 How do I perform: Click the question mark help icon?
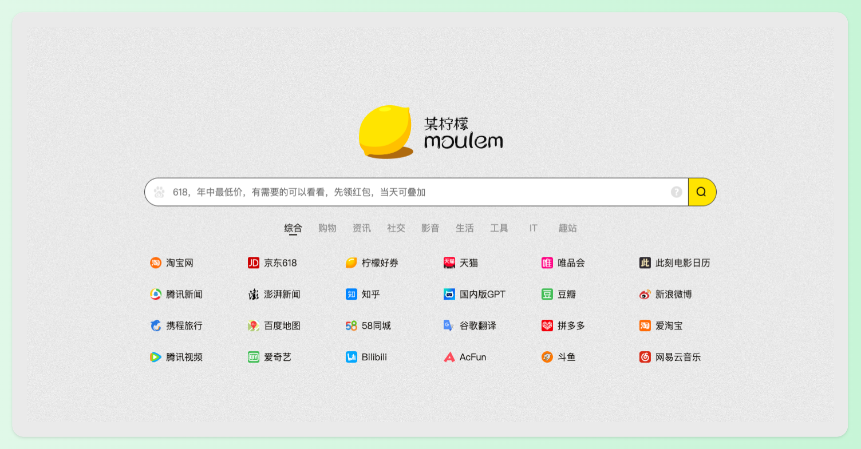[x=677, y=192]
